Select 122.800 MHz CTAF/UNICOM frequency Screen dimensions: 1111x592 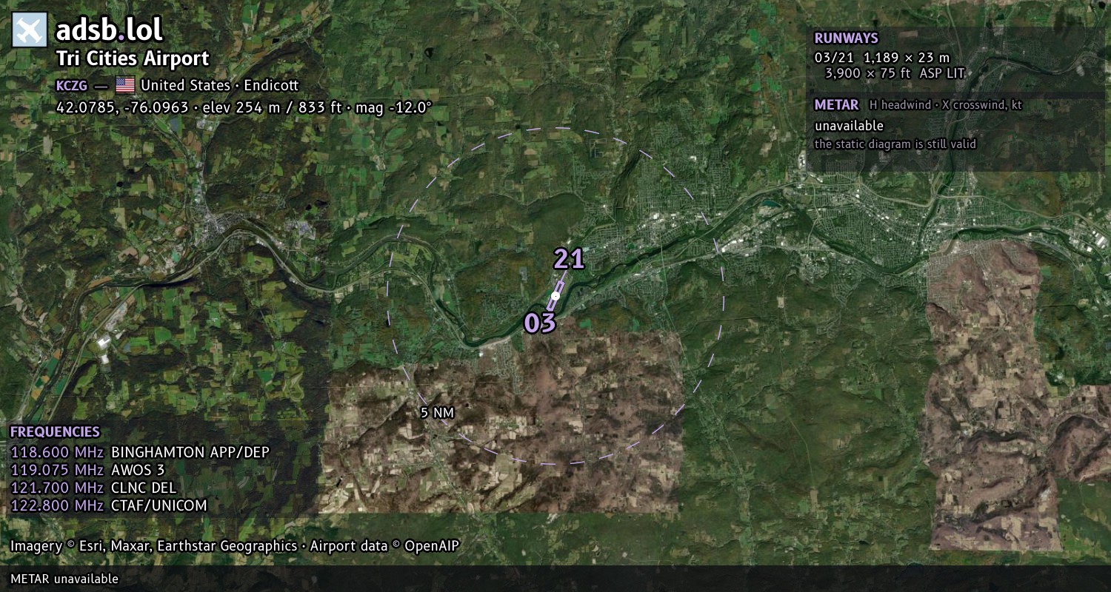tap(109, 505)
